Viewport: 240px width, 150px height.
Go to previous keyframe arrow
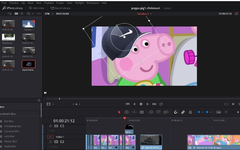pos(73,104)
